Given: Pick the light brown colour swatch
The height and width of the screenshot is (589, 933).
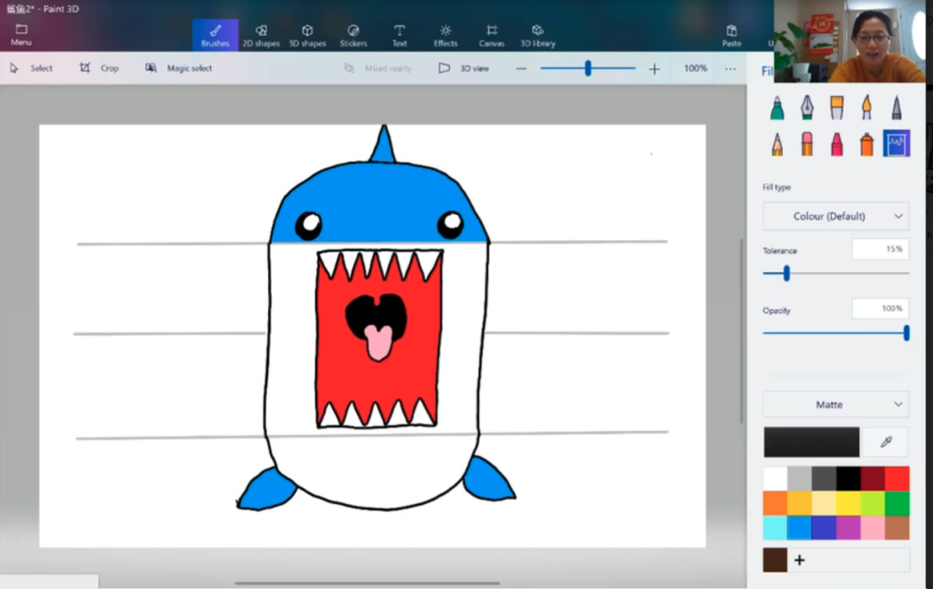Looking at the screenshot, I should tap(898, 528).
